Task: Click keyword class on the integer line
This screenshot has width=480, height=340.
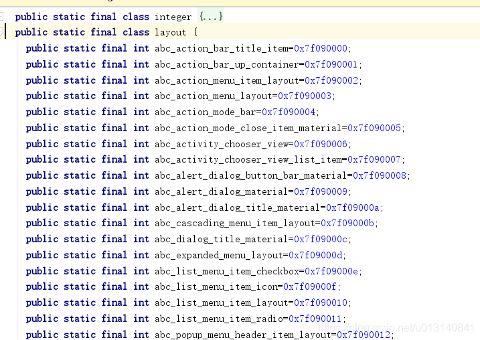Action: point(136,17)
